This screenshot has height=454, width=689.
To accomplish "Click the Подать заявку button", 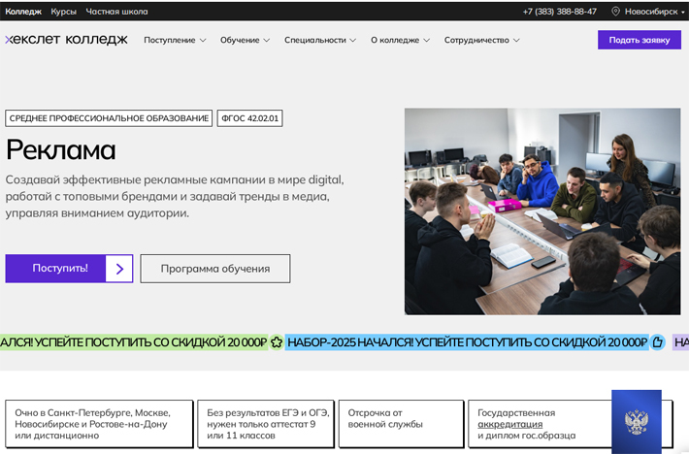I will coord(640,40).
